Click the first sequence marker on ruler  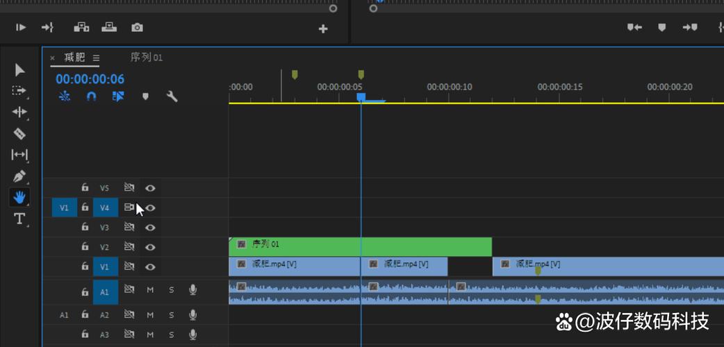[295, 74]
